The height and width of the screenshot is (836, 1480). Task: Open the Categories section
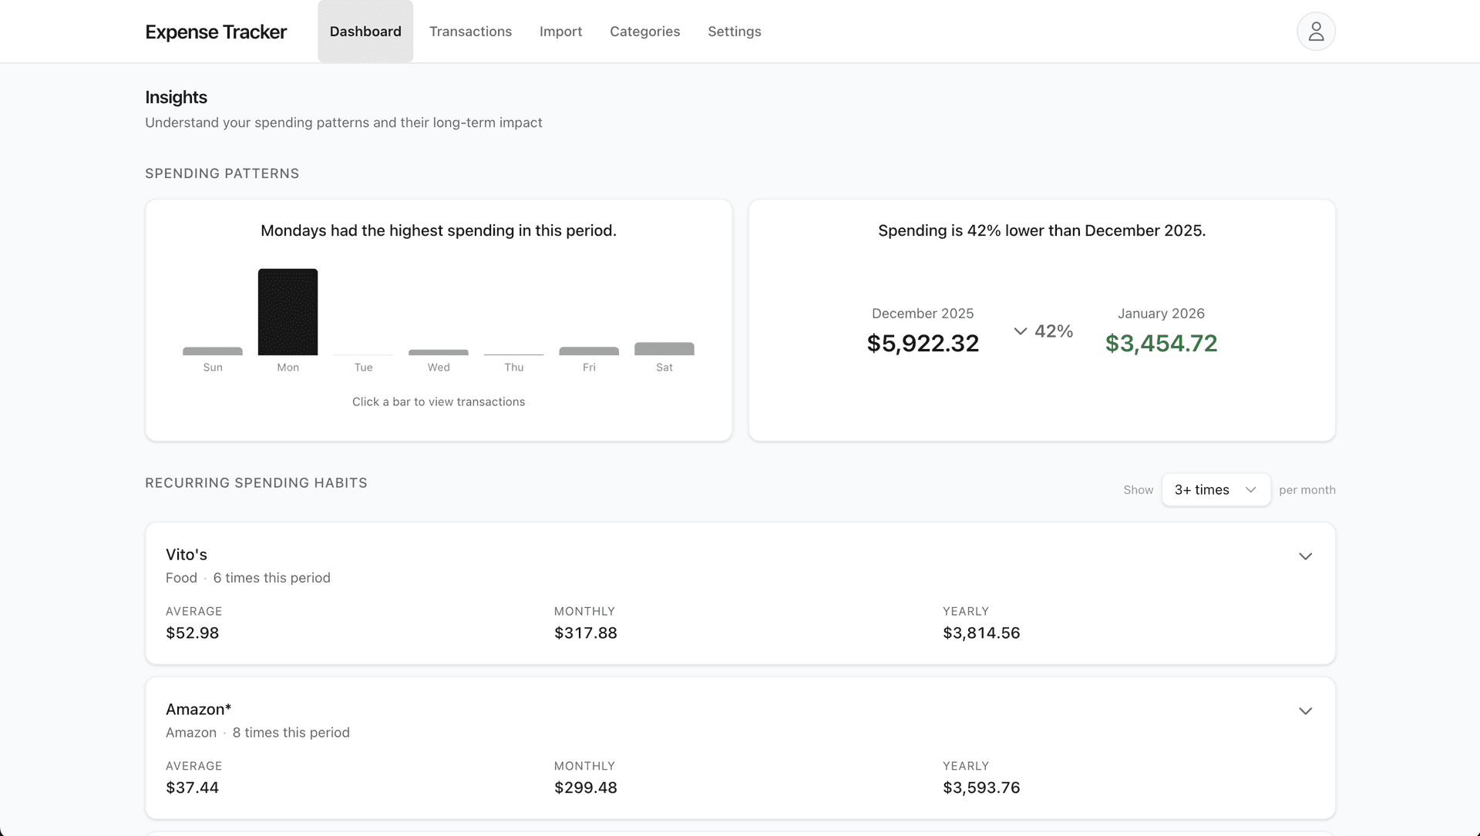644,31
